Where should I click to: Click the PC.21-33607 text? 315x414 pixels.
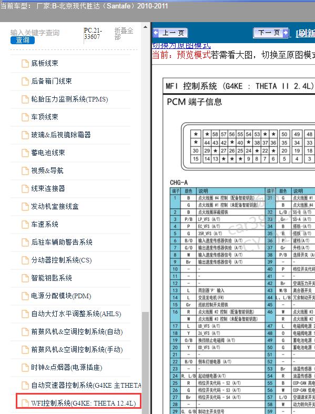[93, 34]
